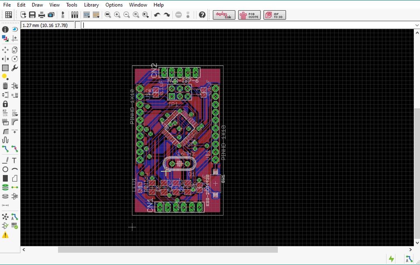This screenshot has height=265, width=420.
Task: Select the Delete (trash) tool
Action: tap(5, 86)
